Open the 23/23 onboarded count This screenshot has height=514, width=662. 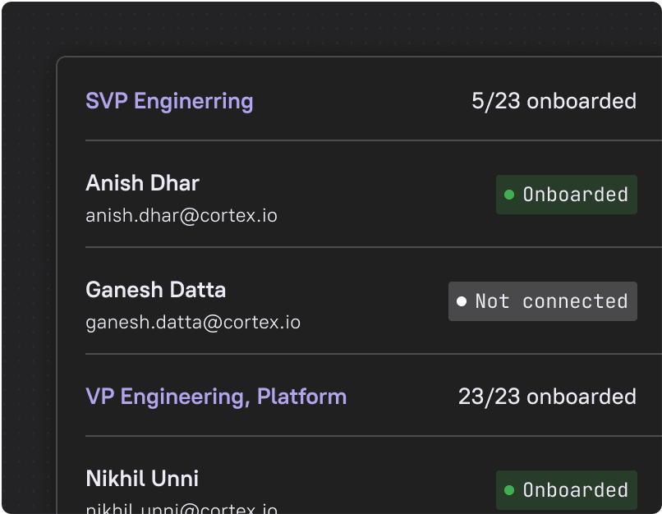547,397
